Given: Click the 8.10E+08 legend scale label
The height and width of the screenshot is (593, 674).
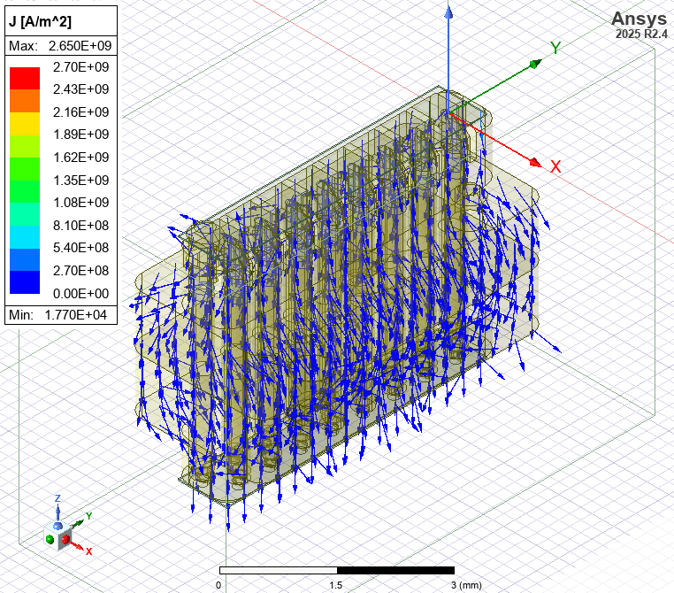Looking at the screenshot, I should pos(80,226).
